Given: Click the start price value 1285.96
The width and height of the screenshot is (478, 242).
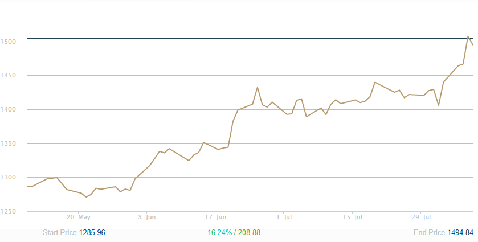Looking at the screenshot, I should [x=92, y=233].
